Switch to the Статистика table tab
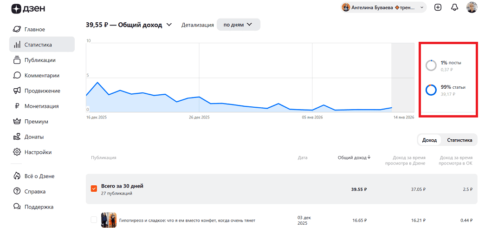This screenshot has height=228, width=485. [459, 140]
